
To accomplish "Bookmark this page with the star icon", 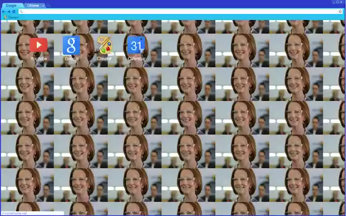I will pos(340,11).
